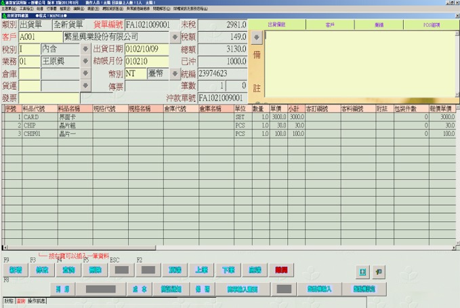The image size is (460, 308).
Task: Click the 刪除 (F5) delete button
Action: pyautogui.click(x=94, y=269)
